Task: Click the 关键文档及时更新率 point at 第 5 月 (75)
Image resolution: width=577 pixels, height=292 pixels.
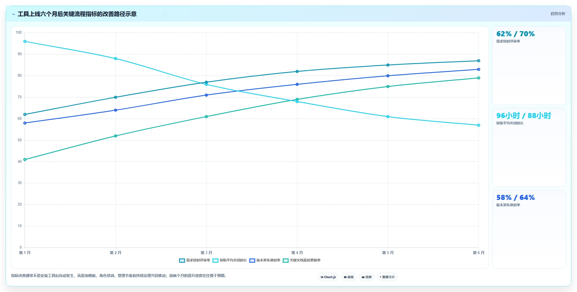Action: [x=388, y=87]
